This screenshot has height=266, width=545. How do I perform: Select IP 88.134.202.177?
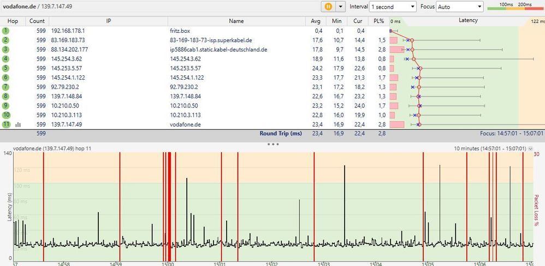tap(69, 50)
